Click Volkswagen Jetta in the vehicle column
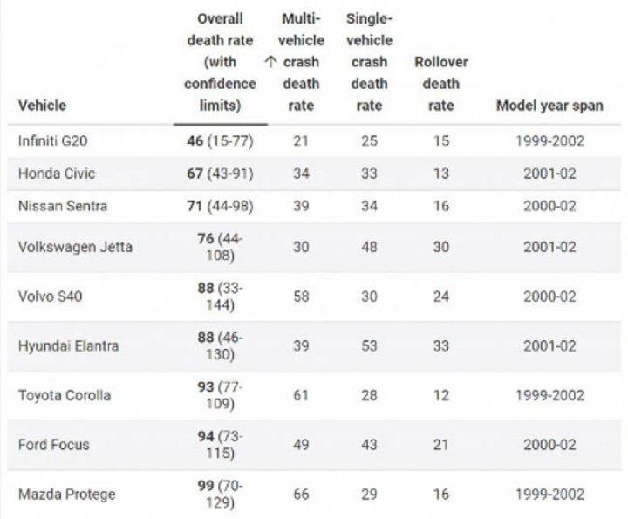Screen dimensions: 628x519 (x=75, y=247)
